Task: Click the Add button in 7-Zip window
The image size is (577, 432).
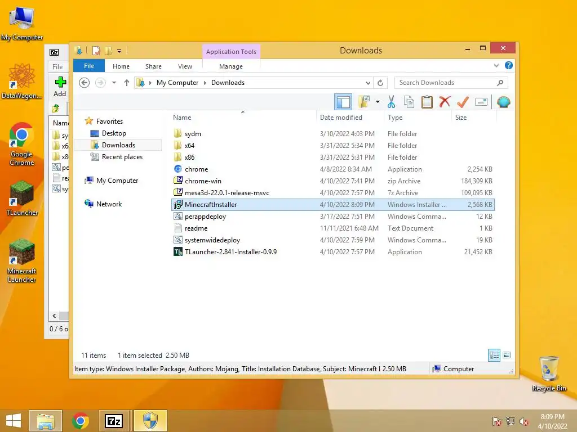Action: pos(60,87)
